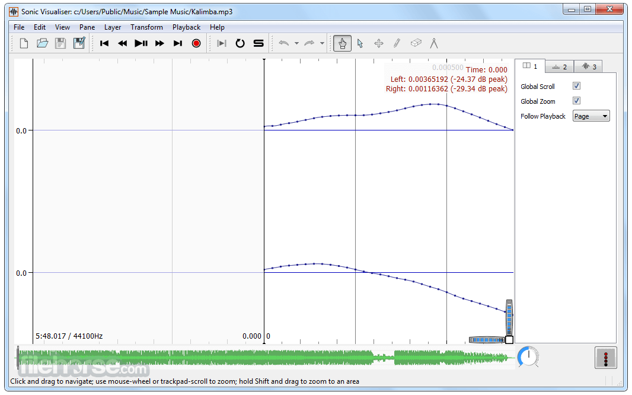Click the playback speed dial
Screen dimensions: 632x395
(528, 357)
